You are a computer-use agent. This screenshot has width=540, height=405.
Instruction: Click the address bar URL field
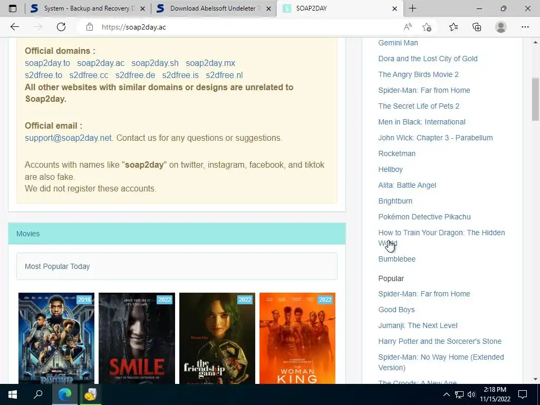tap(241, 27)
